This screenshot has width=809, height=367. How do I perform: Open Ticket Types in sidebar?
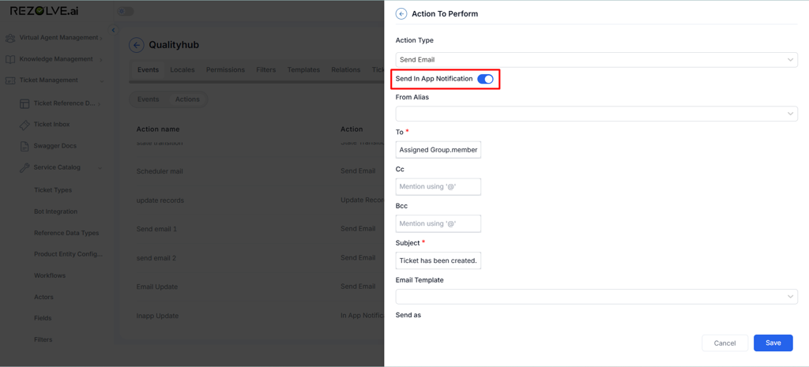click(x=53, y=190)
